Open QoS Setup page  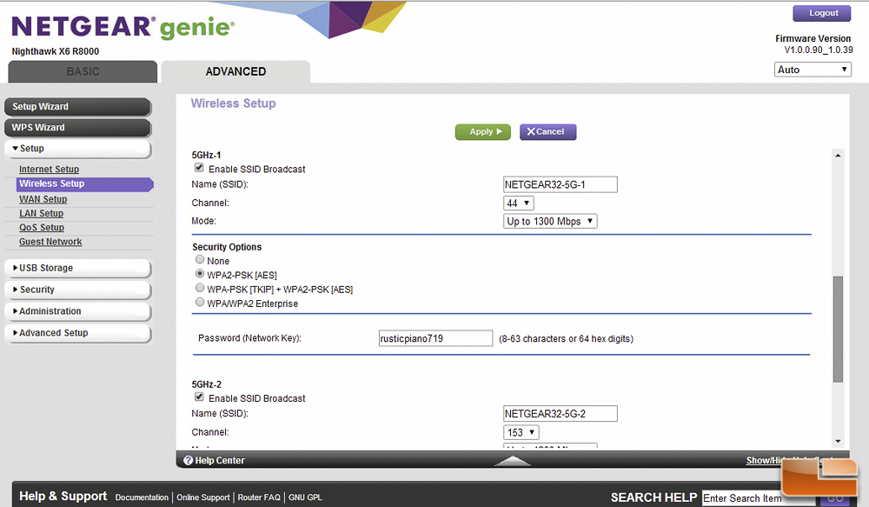pos(42,228)
